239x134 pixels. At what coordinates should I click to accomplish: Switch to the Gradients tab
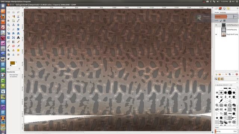(x=223, y=79)
